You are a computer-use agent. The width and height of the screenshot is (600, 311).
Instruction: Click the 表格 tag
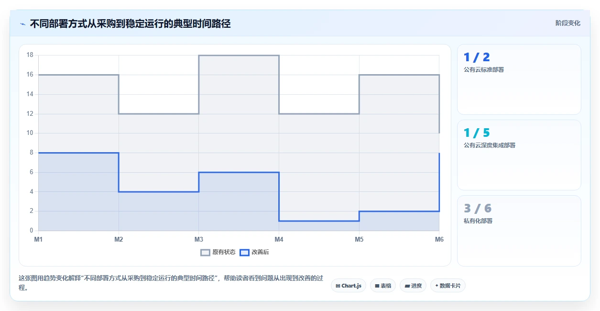[383, 286]
